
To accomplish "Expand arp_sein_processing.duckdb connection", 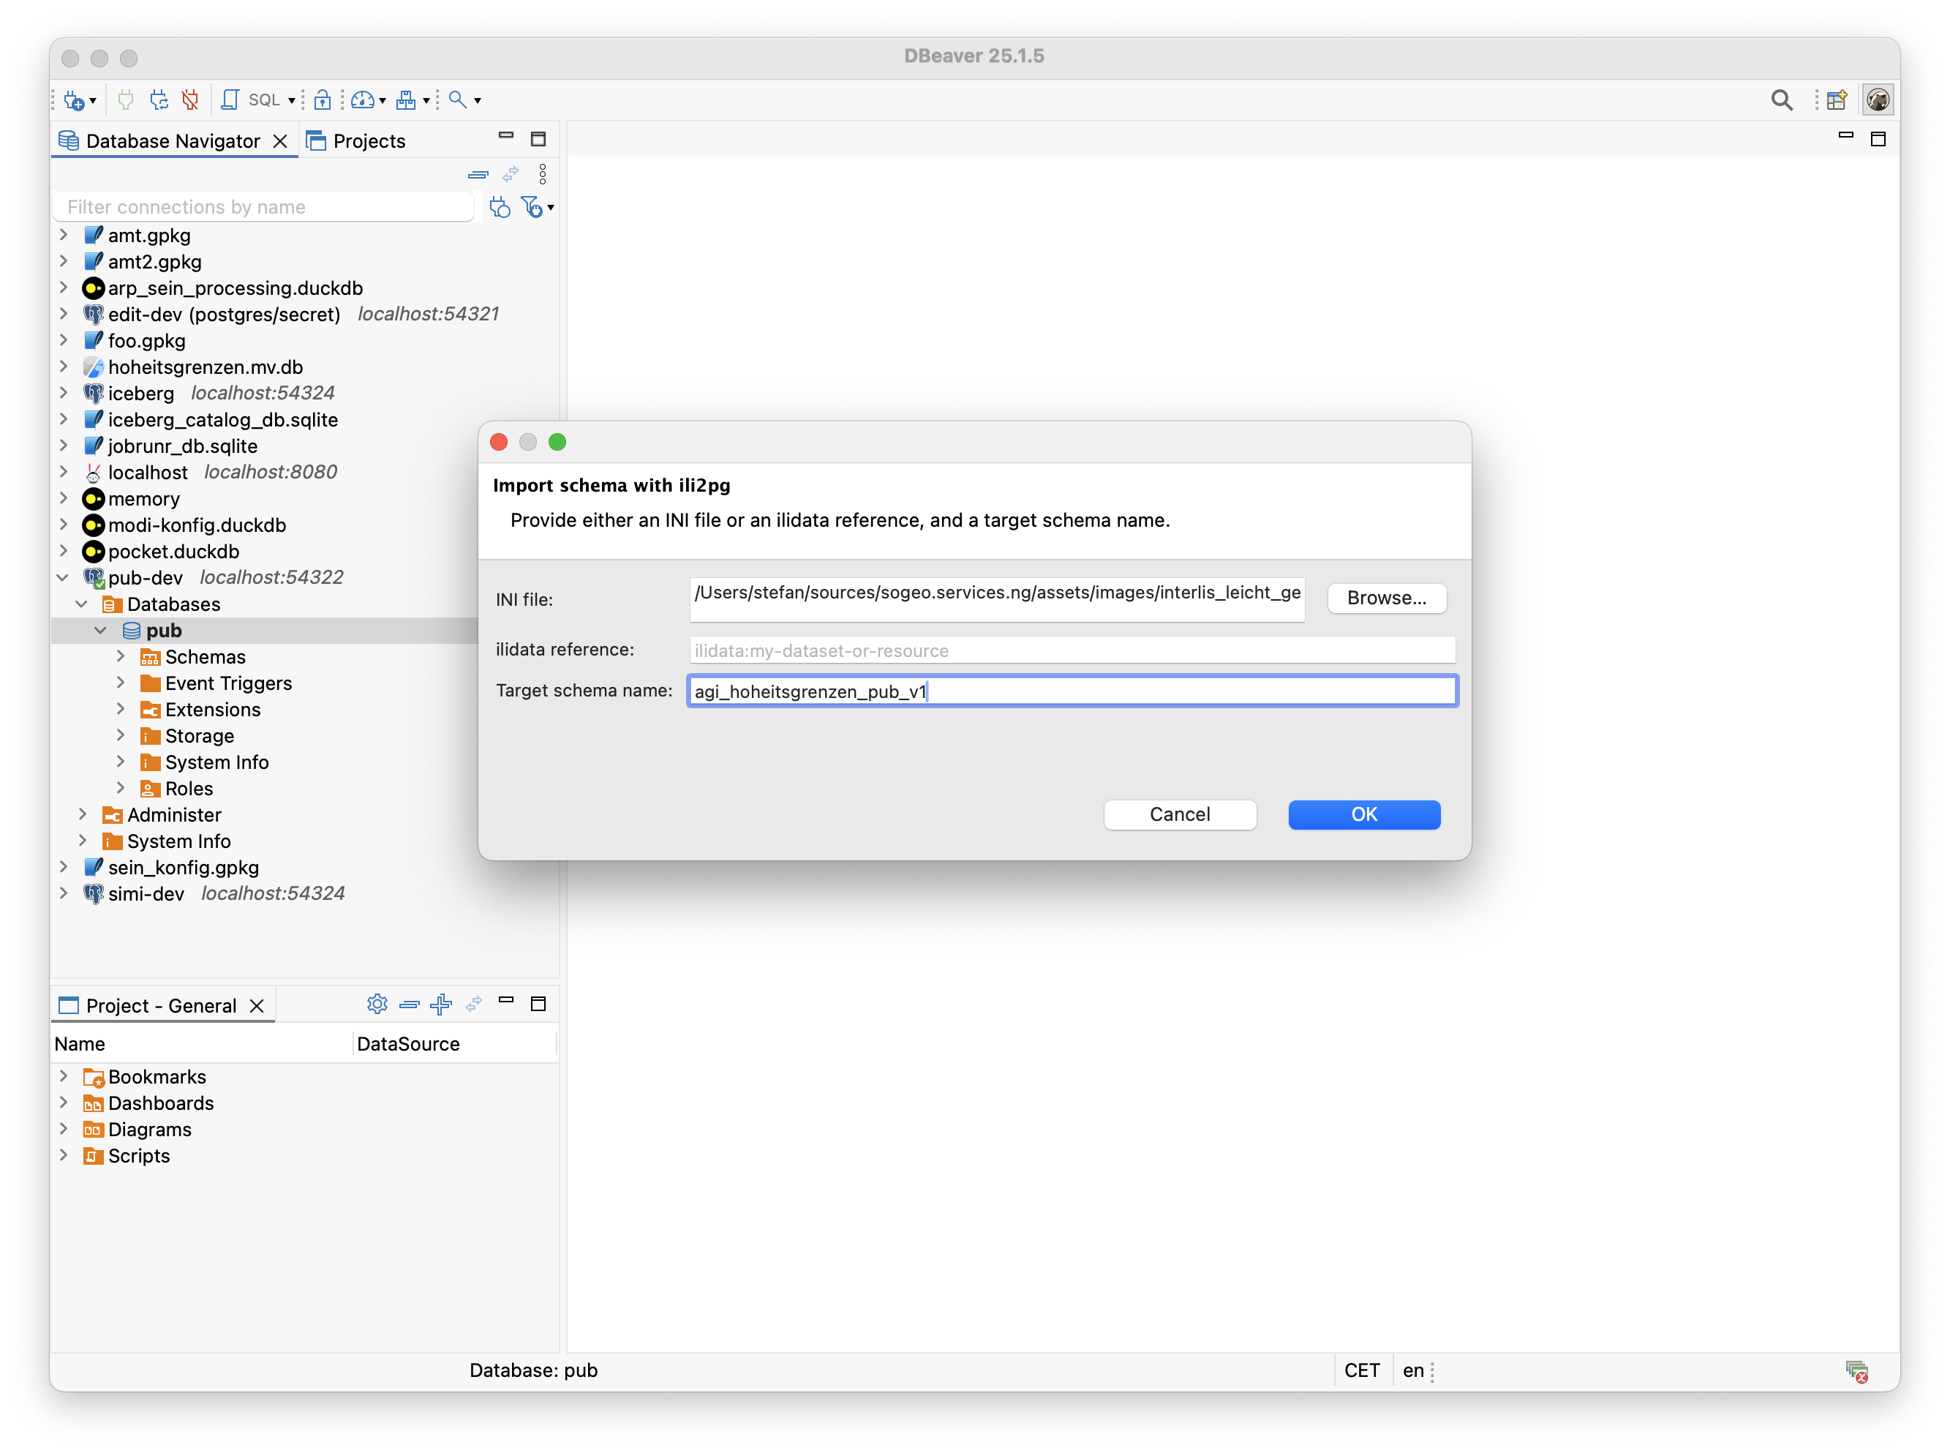I will coord(64,288).
